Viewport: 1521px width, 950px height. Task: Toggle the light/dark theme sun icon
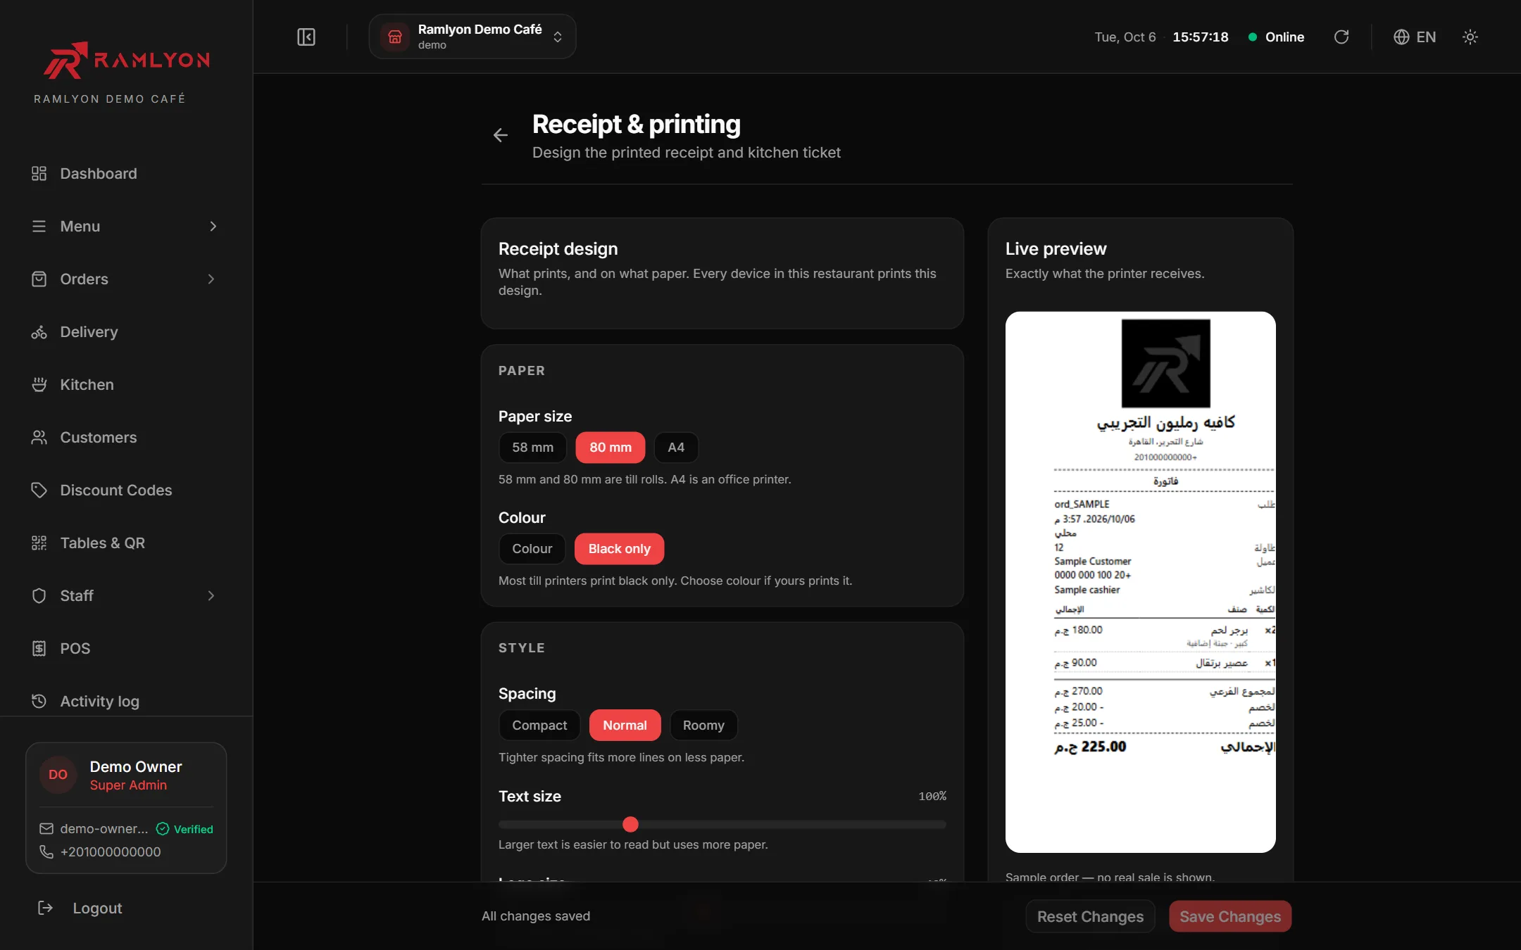(x=1470, y=37)
